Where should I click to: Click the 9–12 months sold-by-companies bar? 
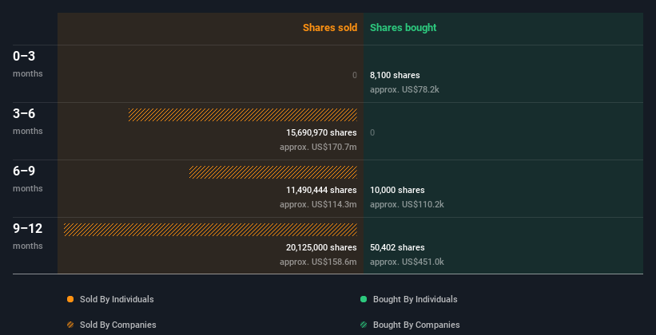pyautogui.click(x=210, y=230)
